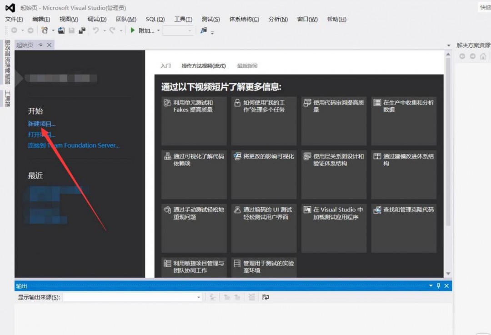Open the 显示输出来源 dropdown
This screenshot has width=491, height=335.
point(199,297)
